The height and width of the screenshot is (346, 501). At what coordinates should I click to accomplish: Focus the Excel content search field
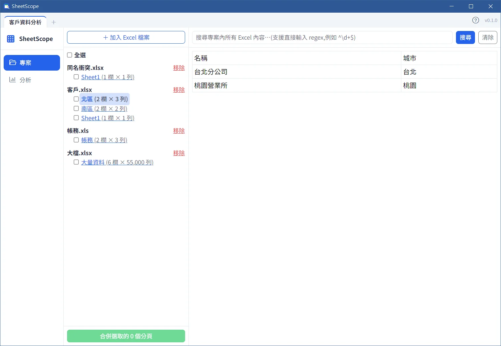(322, 37)
